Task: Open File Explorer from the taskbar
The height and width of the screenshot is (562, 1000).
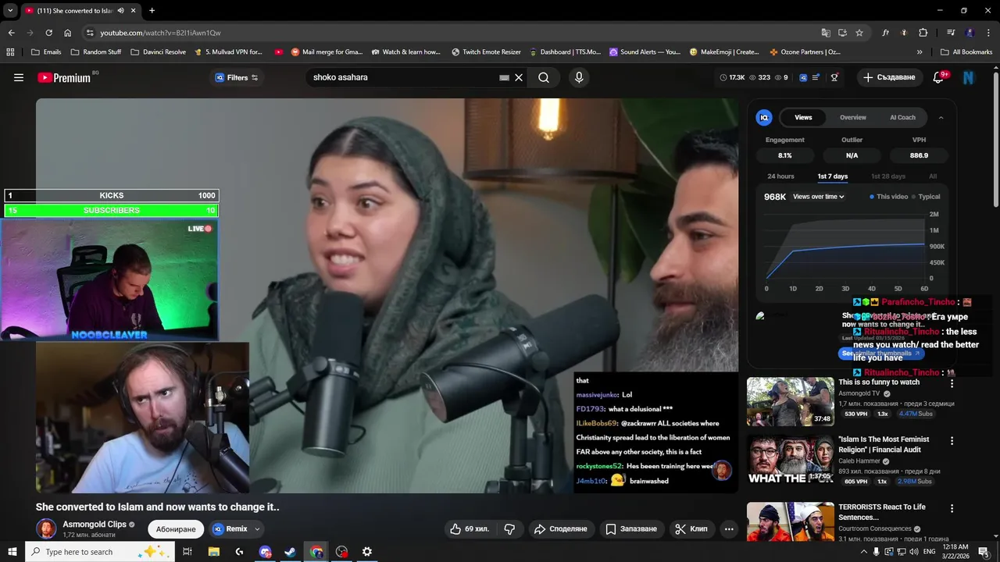Action: point(213,552)
